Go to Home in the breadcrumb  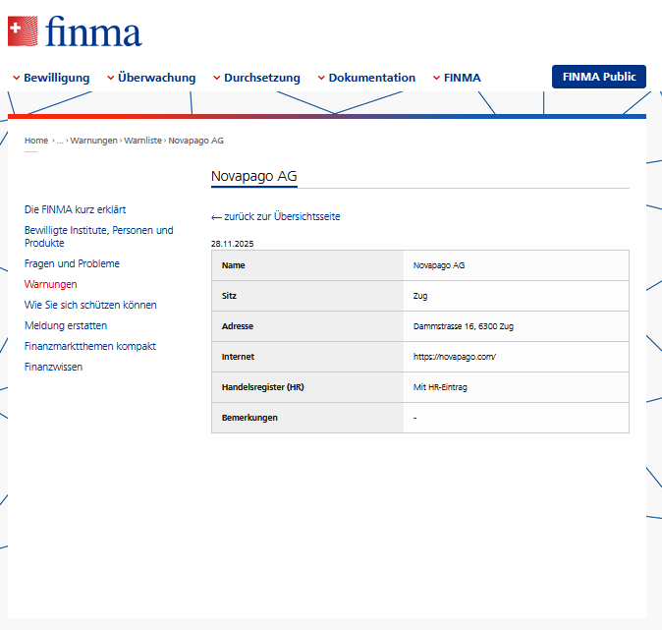coord(36,141)
